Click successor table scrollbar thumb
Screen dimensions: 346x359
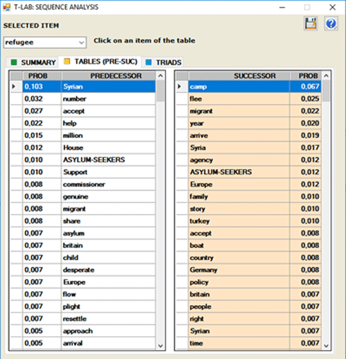pos(326,91)
